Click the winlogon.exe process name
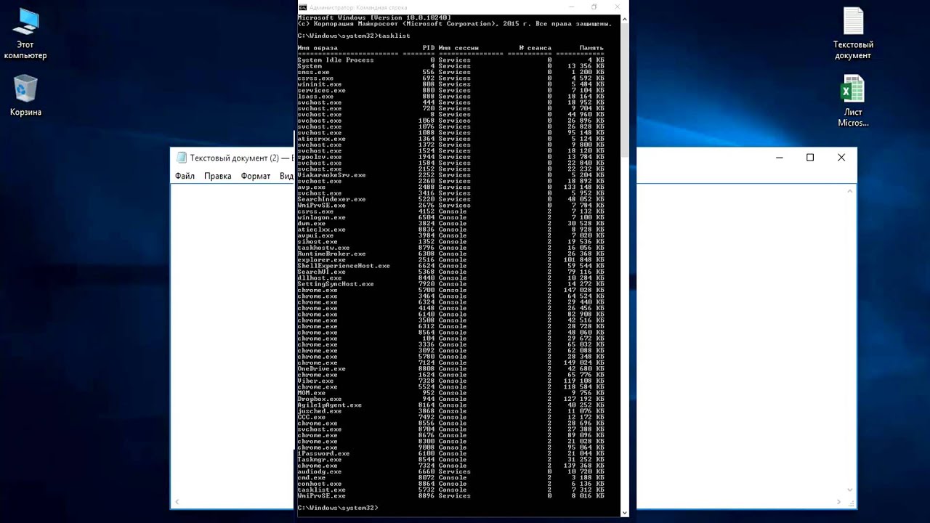This screenshot has height=523, width=930. click(x=321, y=217)
